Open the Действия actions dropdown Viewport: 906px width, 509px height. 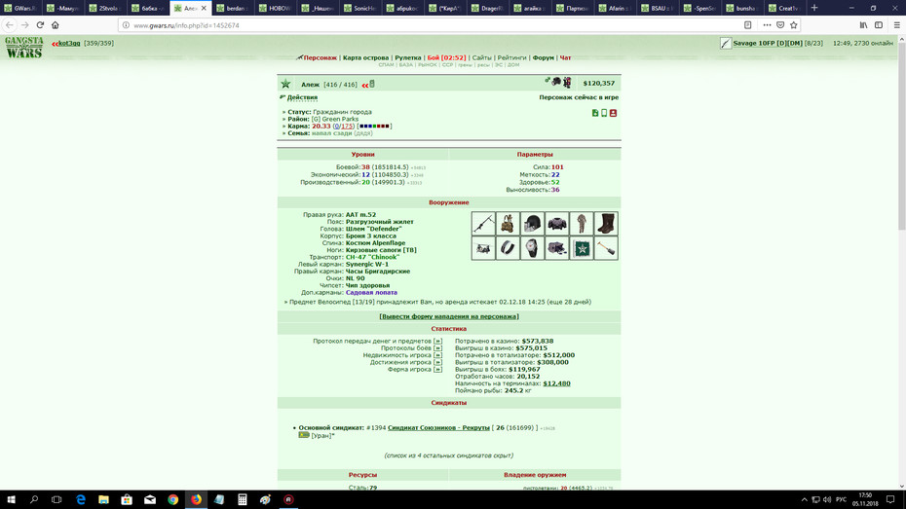coord(302,97)
